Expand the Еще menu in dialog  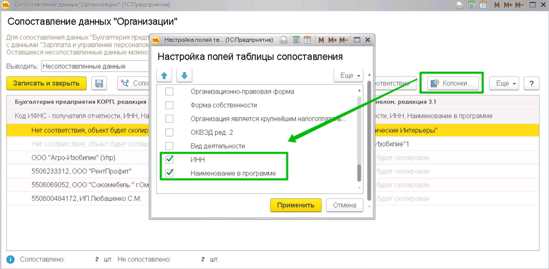pos(348,76)
